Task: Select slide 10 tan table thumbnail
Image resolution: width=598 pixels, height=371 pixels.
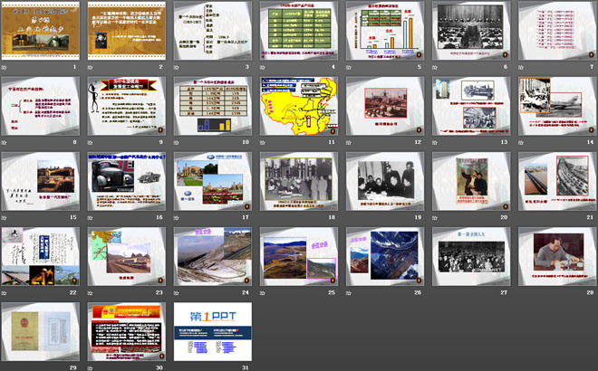Action: click(213, 106)
